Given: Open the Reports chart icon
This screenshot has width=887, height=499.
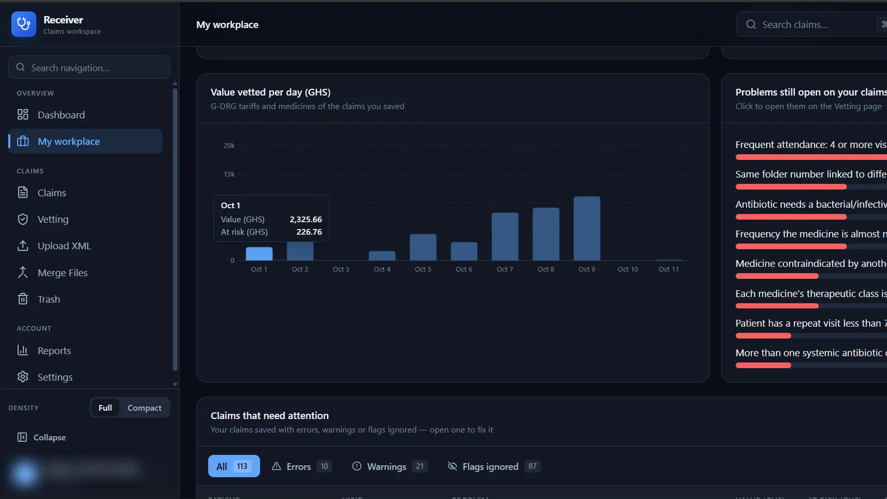Looking at the screenshot, I should 23,350.
